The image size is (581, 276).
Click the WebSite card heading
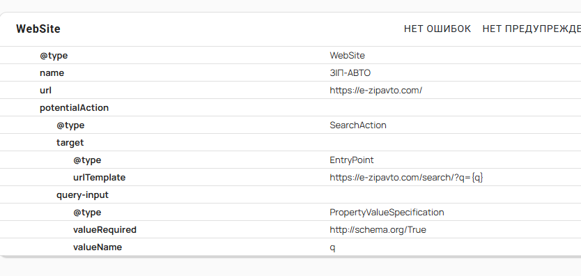[38, 29]
